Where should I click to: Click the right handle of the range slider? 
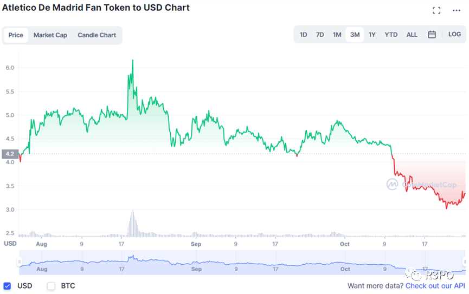466,262
